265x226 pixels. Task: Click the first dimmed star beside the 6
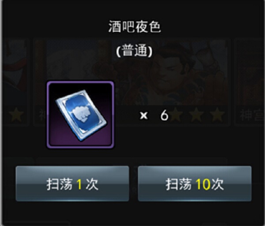coord(176,115)
